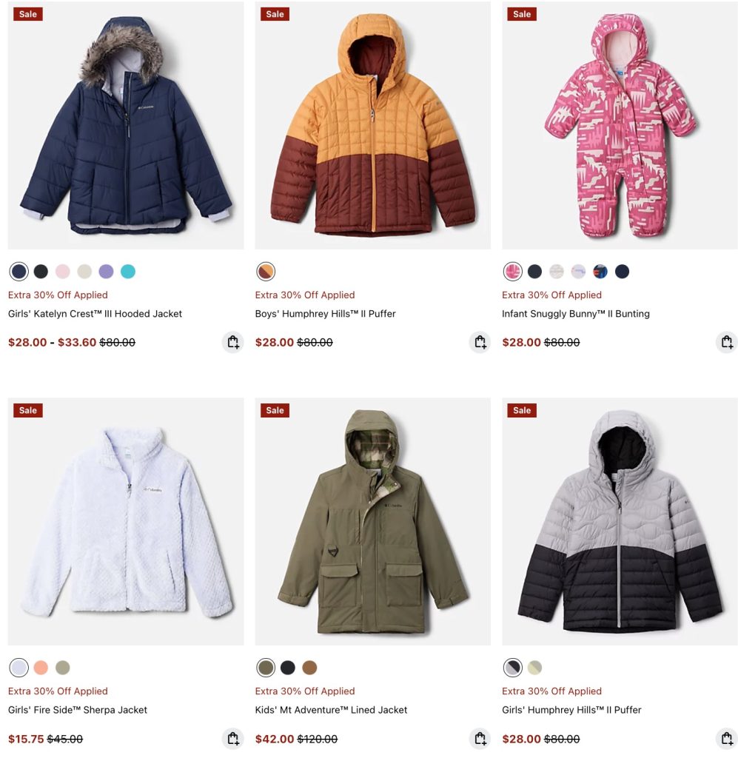
Task: Select black swatch for Mt Adventure Lined Jacket
Action: point(288,668)
